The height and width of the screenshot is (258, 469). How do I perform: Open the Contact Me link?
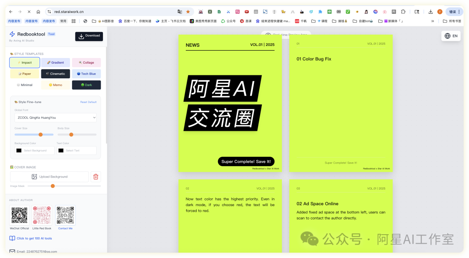tap(65, 229)
